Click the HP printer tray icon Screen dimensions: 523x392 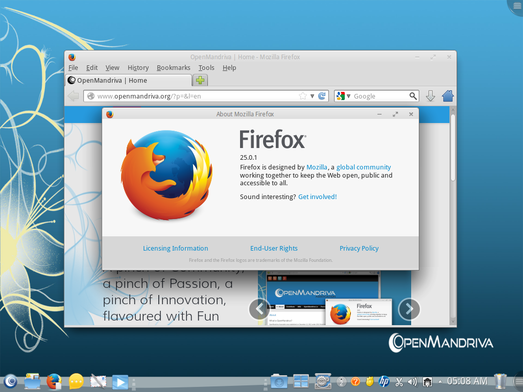click(384, 381)
